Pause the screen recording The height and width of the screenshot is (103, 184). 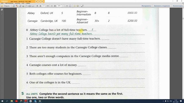coord(39,1)
